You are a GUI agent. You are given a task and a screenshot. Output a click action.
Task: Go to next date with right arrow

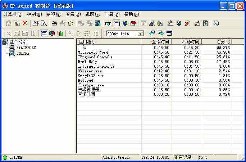coord(160,33)
